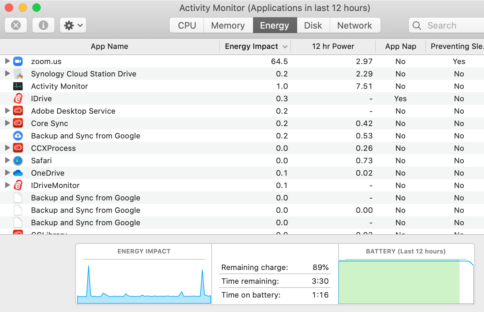Expand the Core Sync subprocesses

tap(7, 123)
